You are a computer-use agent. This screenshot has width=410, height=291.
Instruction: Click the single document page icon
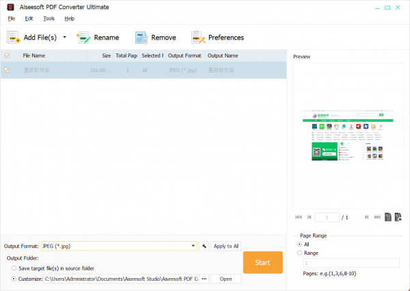388,217
